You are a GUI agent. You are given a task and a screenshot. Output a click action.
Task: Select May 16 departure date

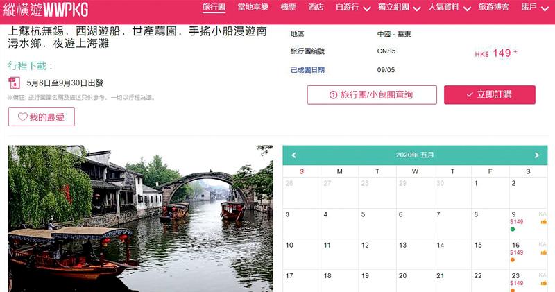point(528,254)
